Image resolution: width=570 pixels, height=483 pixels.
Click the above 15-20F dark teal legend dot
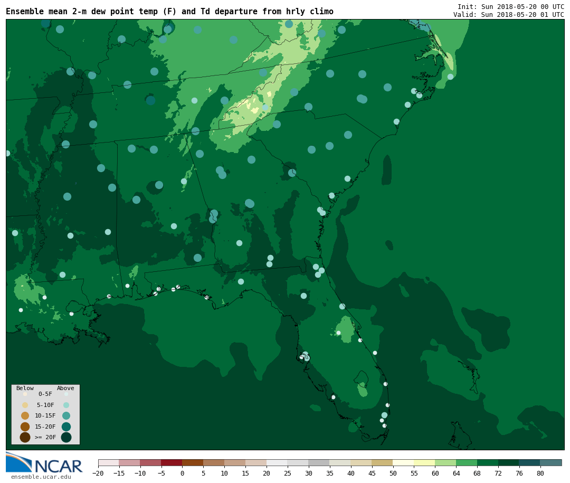(66, 427)
